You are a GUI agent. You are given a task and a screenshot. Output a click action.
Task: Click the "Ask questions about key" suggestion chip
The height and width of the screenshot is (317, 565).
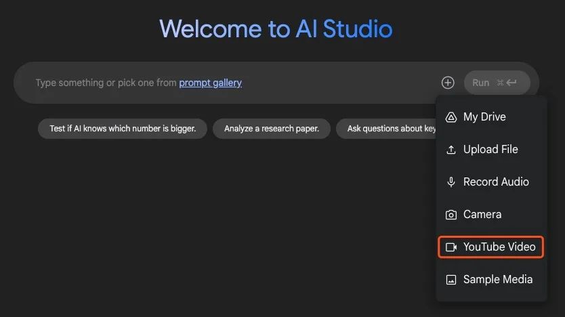pyautogui.click(x=386, y=128)
